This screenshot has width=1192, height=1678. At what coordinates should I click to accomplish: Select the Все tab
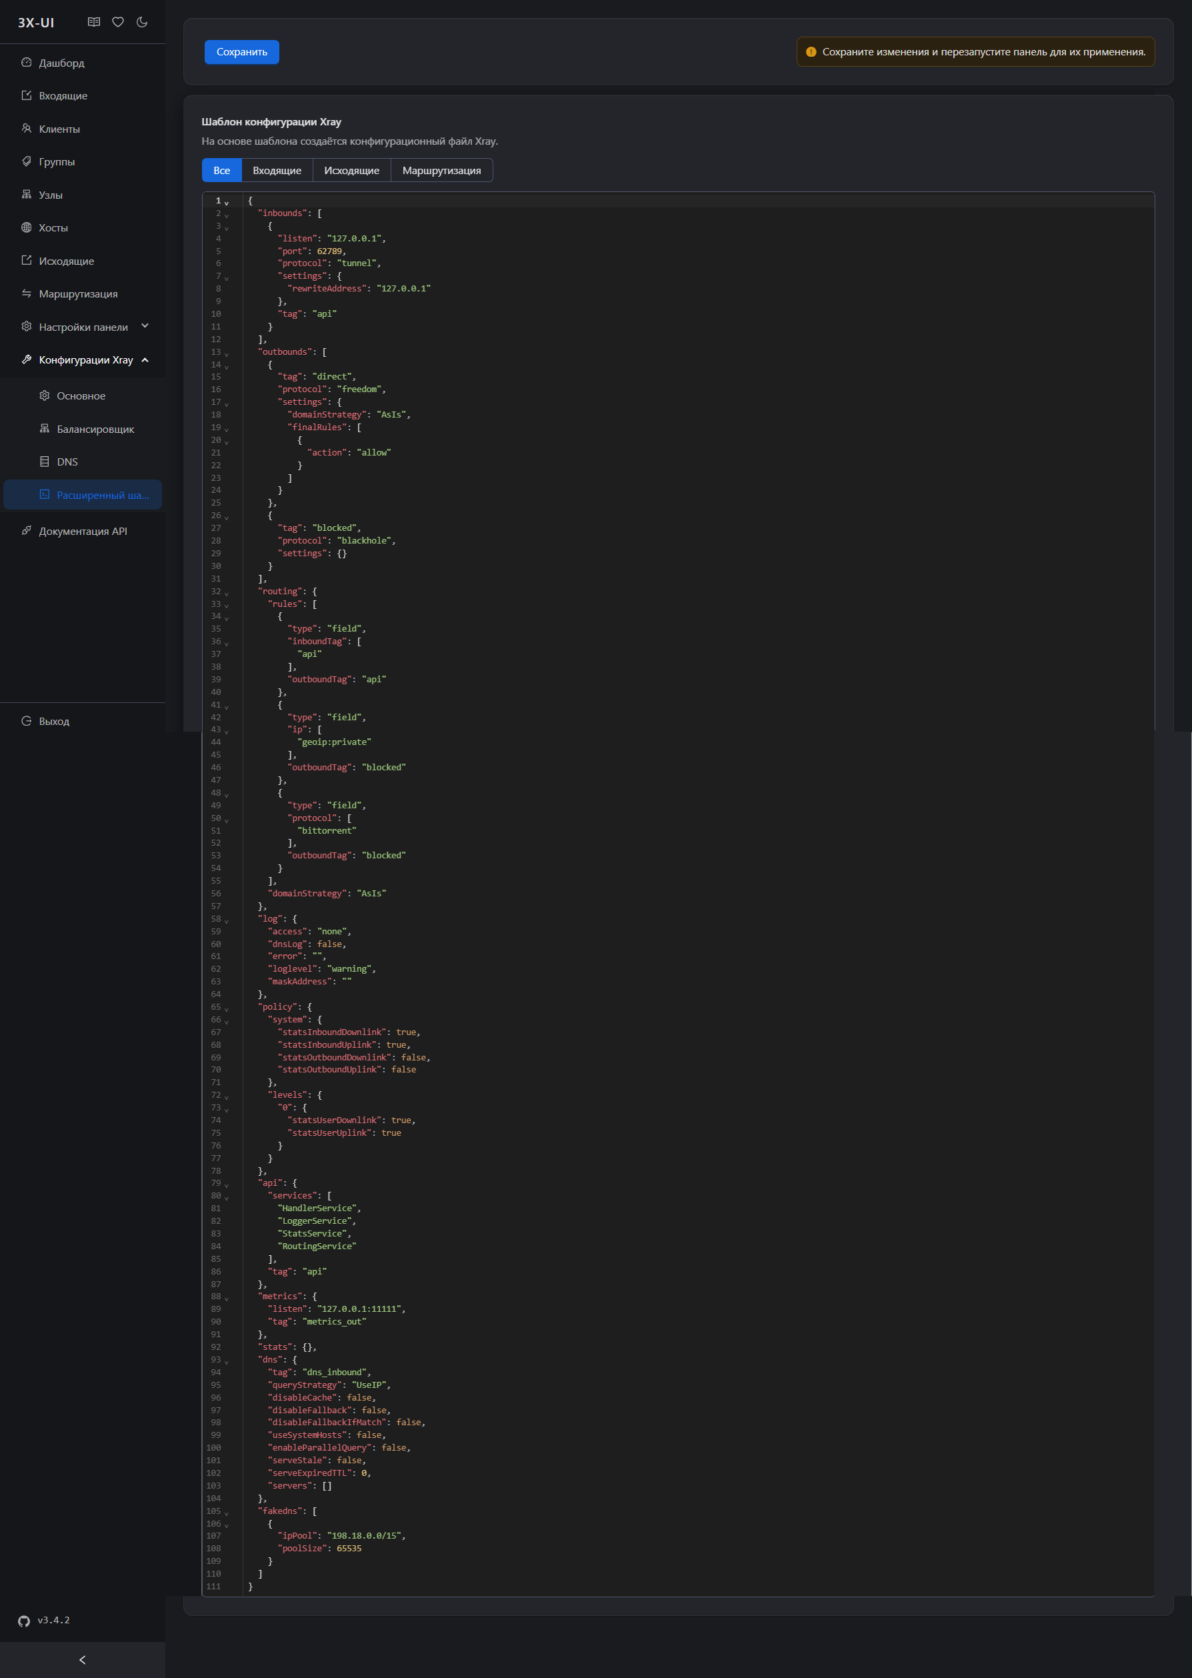click(x=221, y=170)
